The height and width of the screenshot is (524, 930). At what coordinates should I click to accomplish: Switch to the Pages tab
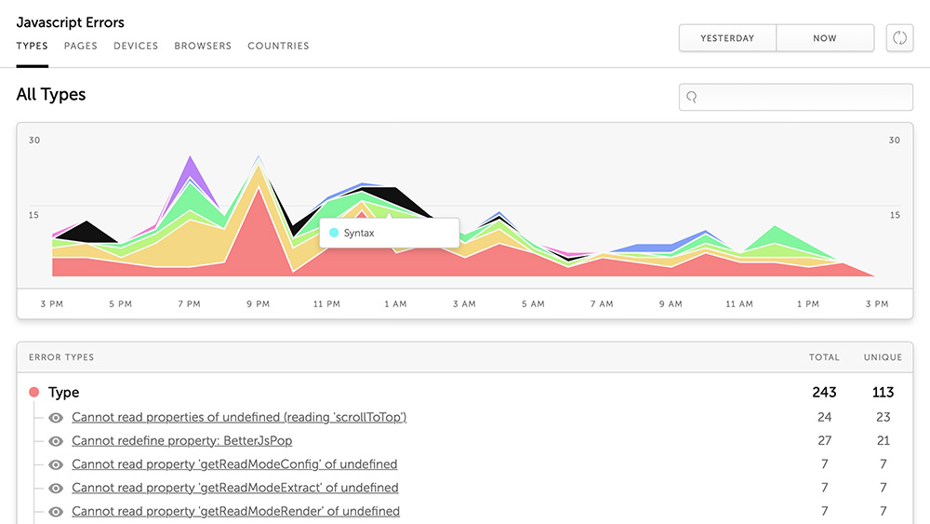[x=81, y=46]
